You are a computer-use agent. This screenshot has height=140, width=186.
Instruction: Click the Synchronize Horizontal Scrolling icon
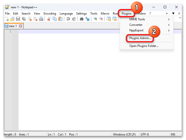coord(115,19)
